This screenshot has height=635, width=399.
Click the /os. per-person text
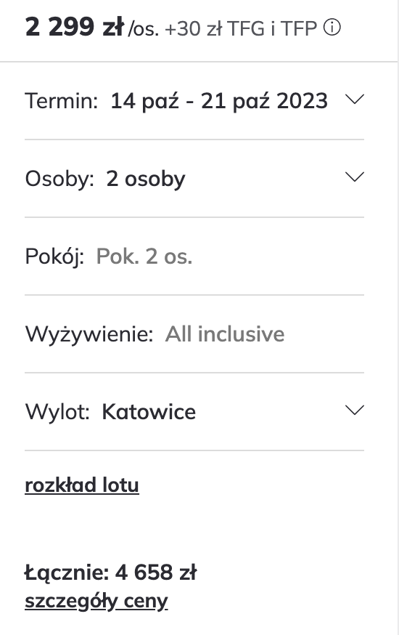144,29
